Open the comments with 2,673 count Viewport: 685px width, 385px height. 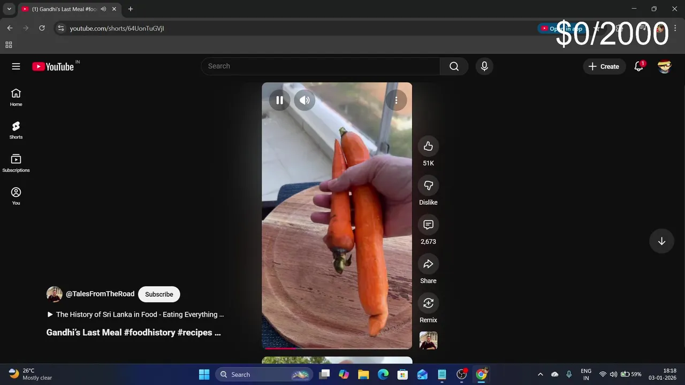pyautogui.click(x=428, y=225)
